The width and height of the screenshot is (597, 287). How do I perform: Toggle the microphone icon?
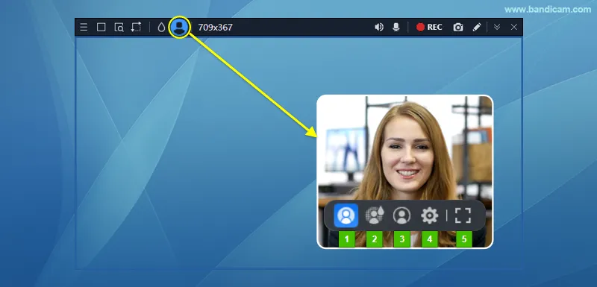pyautogui.click(x=396, y=28)
